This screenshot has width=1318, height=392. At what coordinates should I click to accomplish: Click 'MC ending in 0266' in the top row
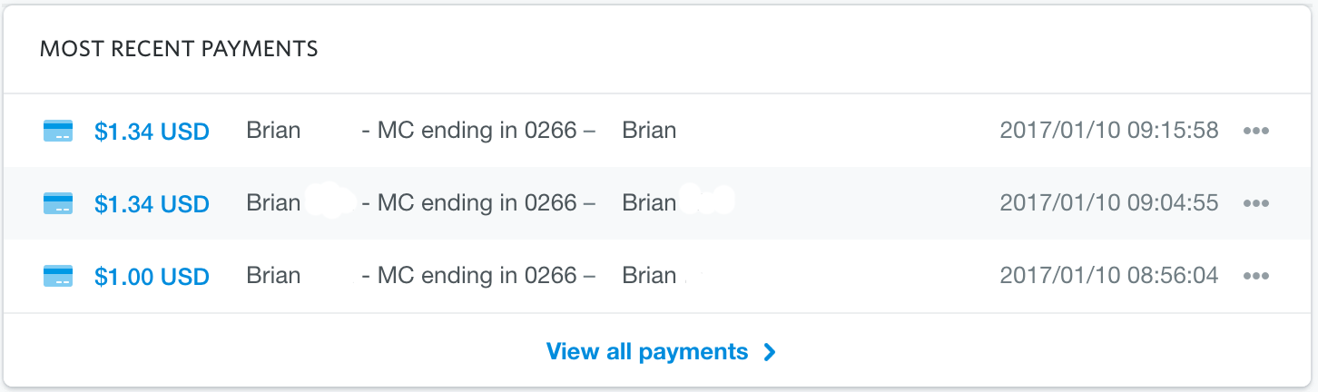(477, 131)
